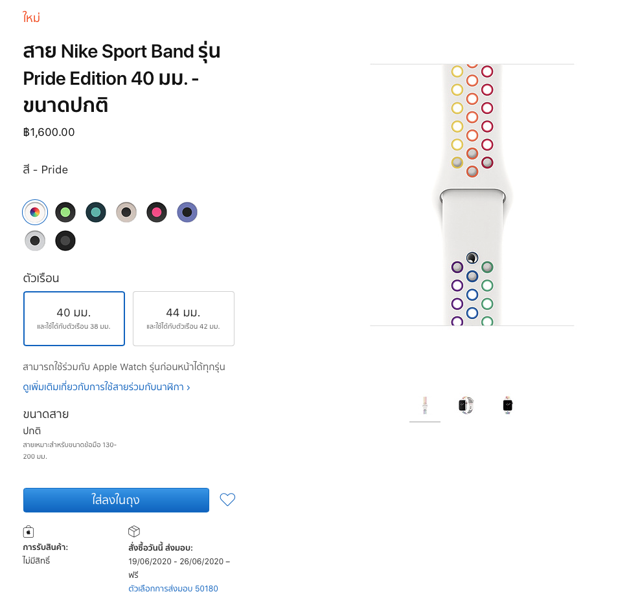Select the 44 มม. case size option

tap(183, 318)
